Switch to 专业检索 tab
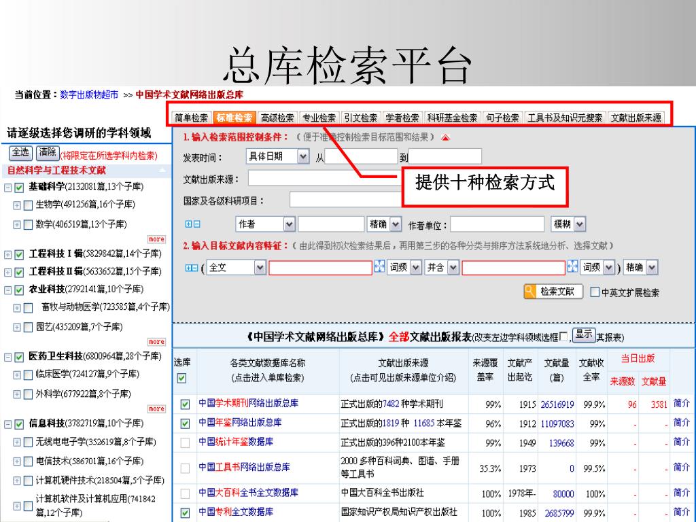 tap(319, 118)
